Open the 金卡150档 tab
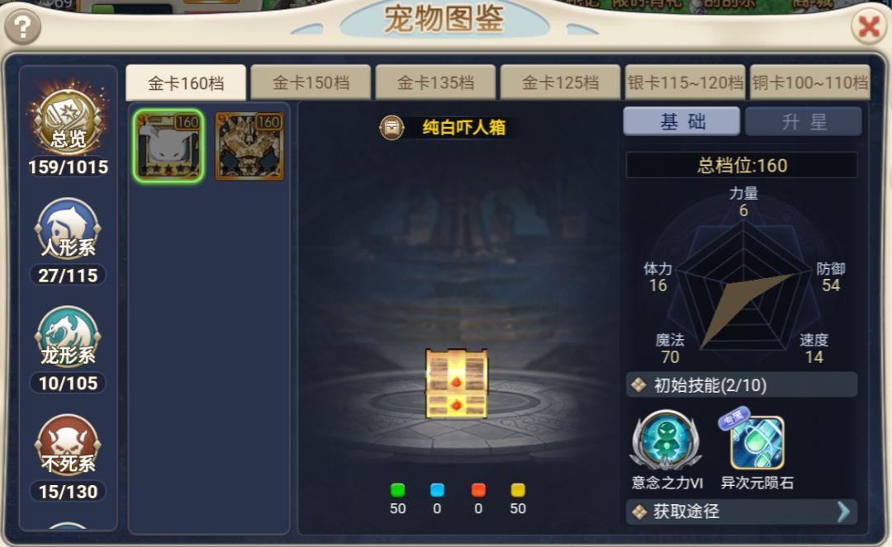892x547 pixels. (311, 83)
